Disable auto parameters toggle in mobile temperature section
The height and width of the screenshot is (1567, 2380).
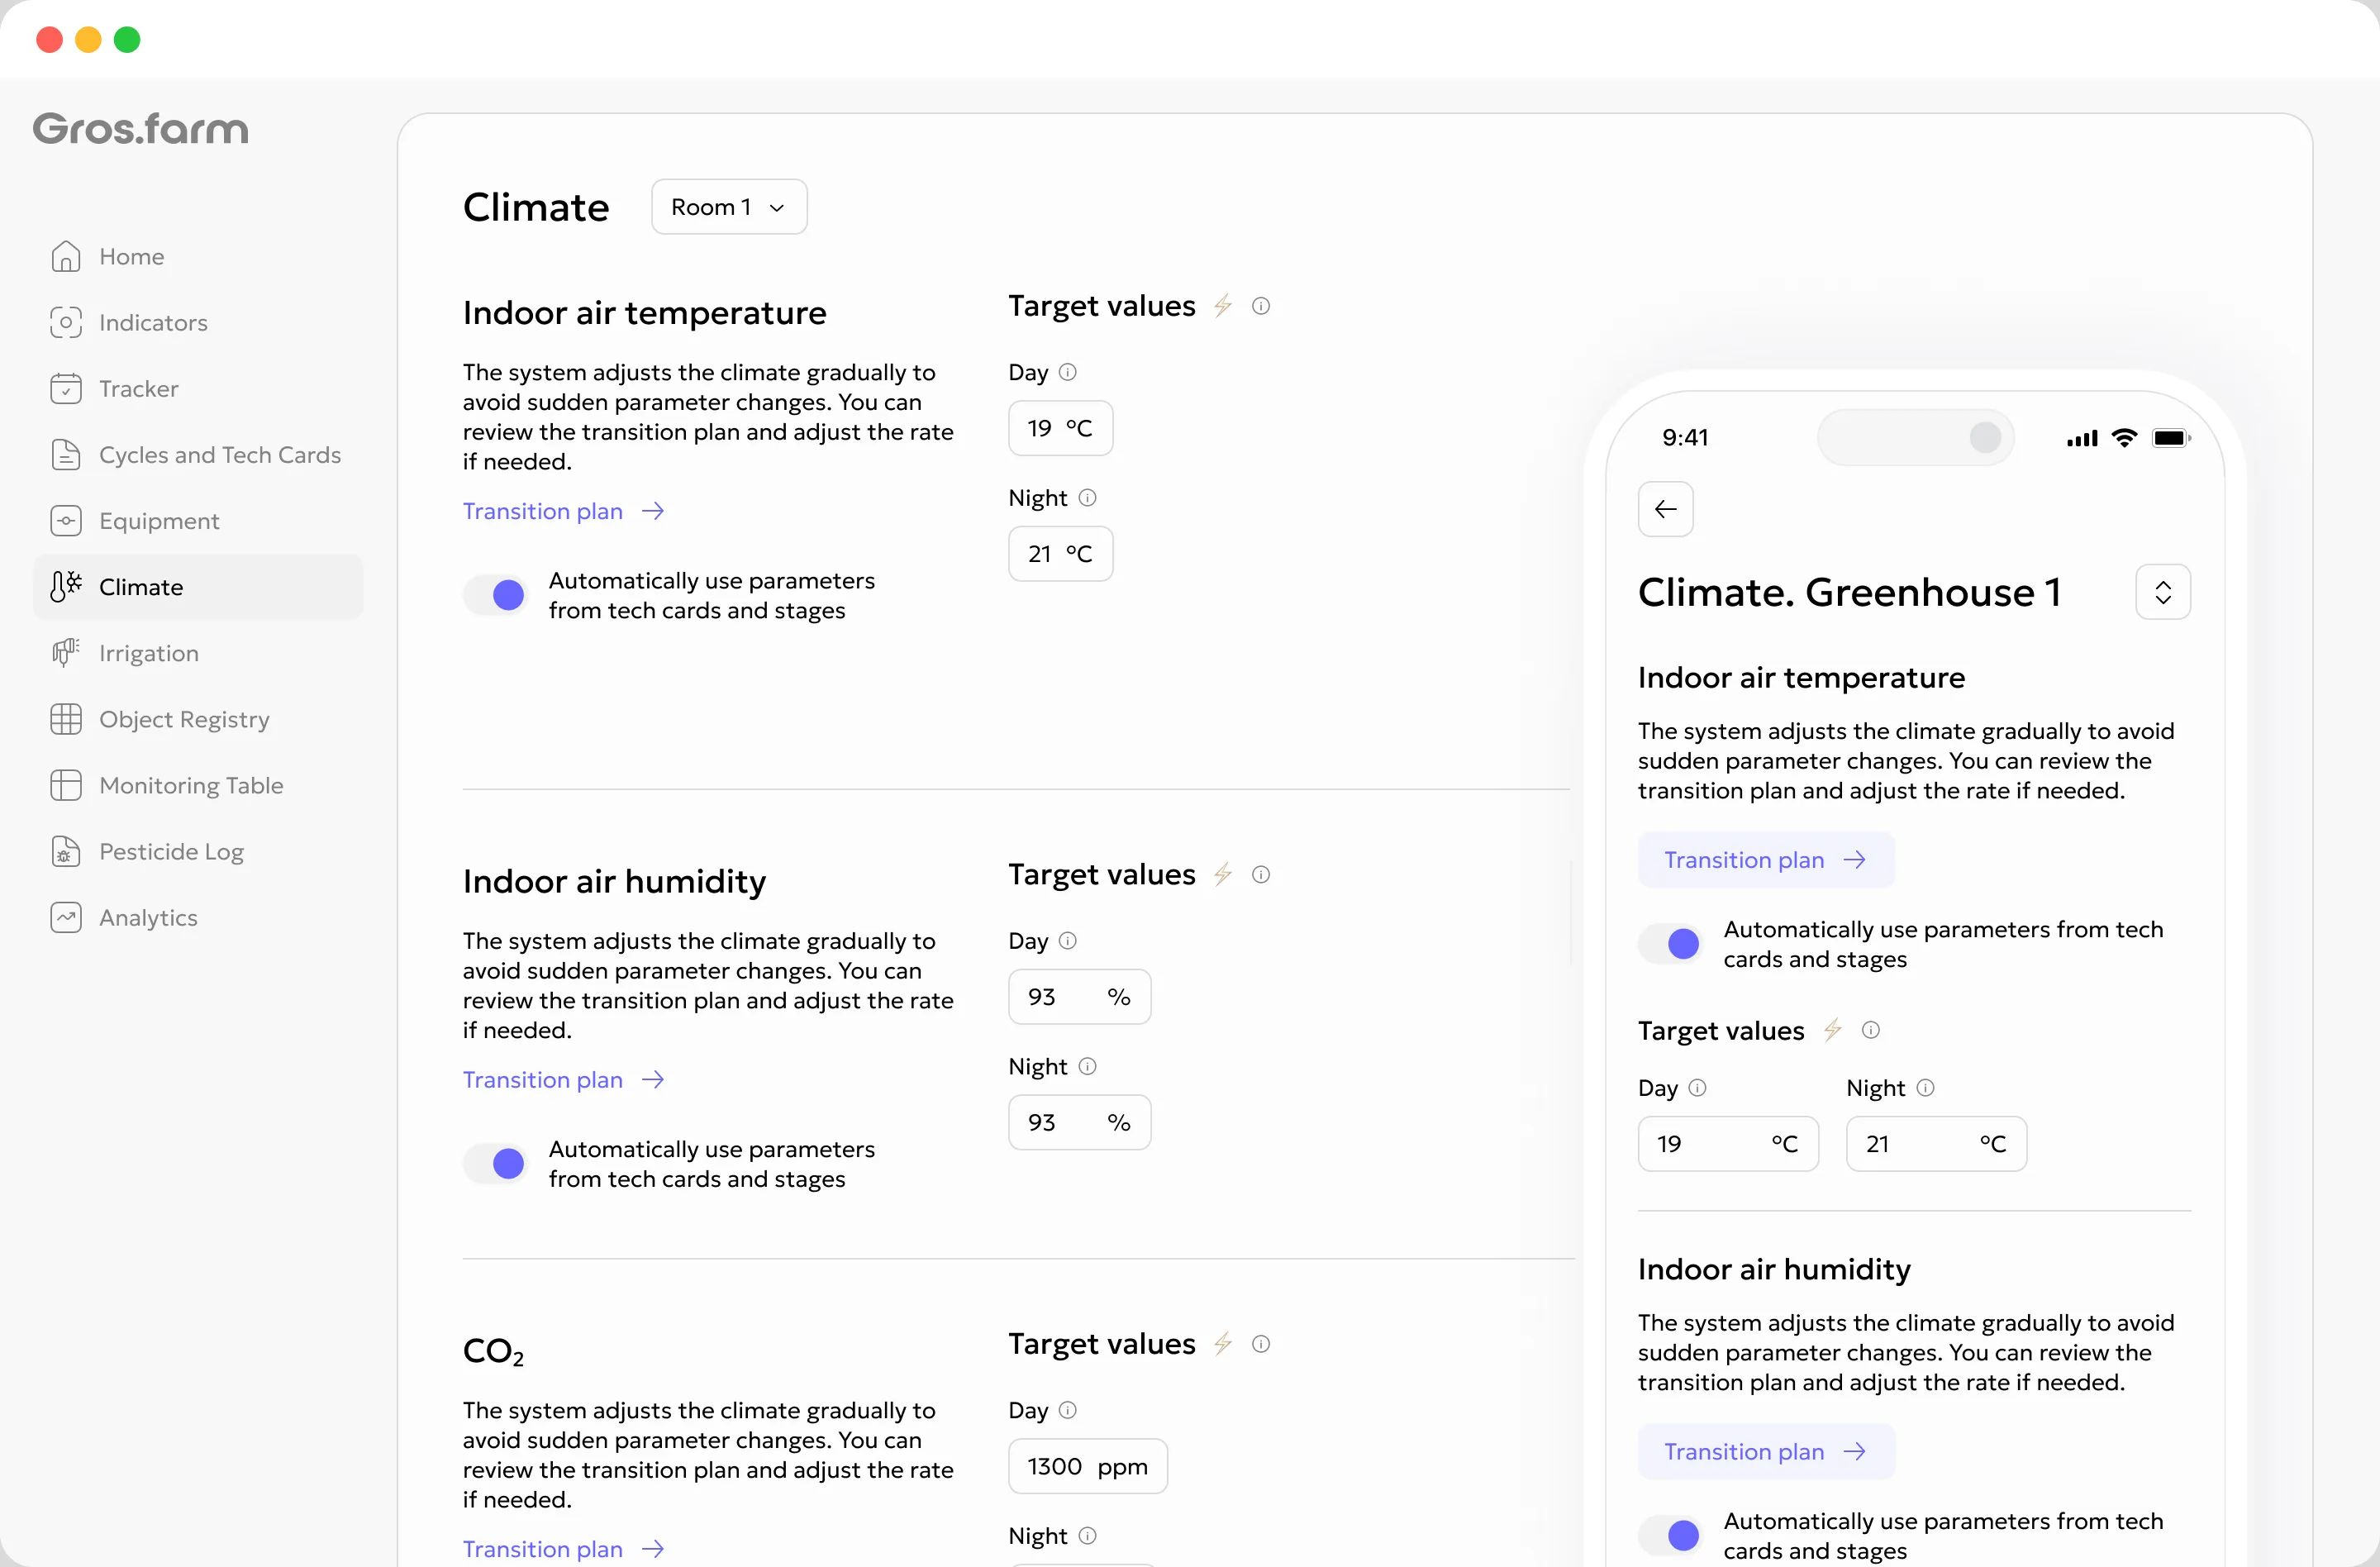coord(1670,944)
